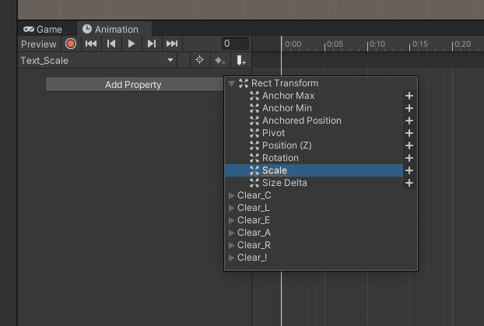This screenshot has height=326, width=484.
Task: Click the Add Event icon
Action: 241,61
